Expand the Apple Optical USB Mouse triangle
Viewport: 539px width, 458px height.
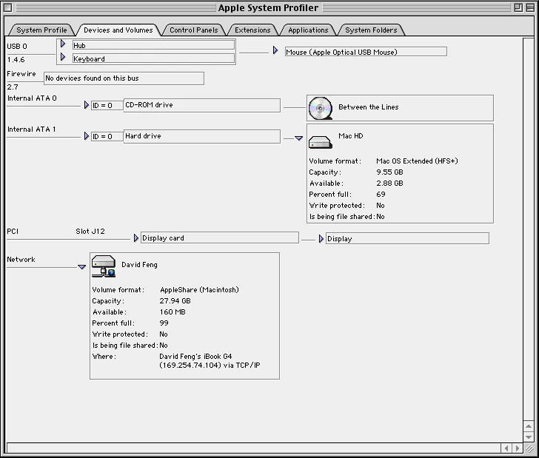coord(275,50)
